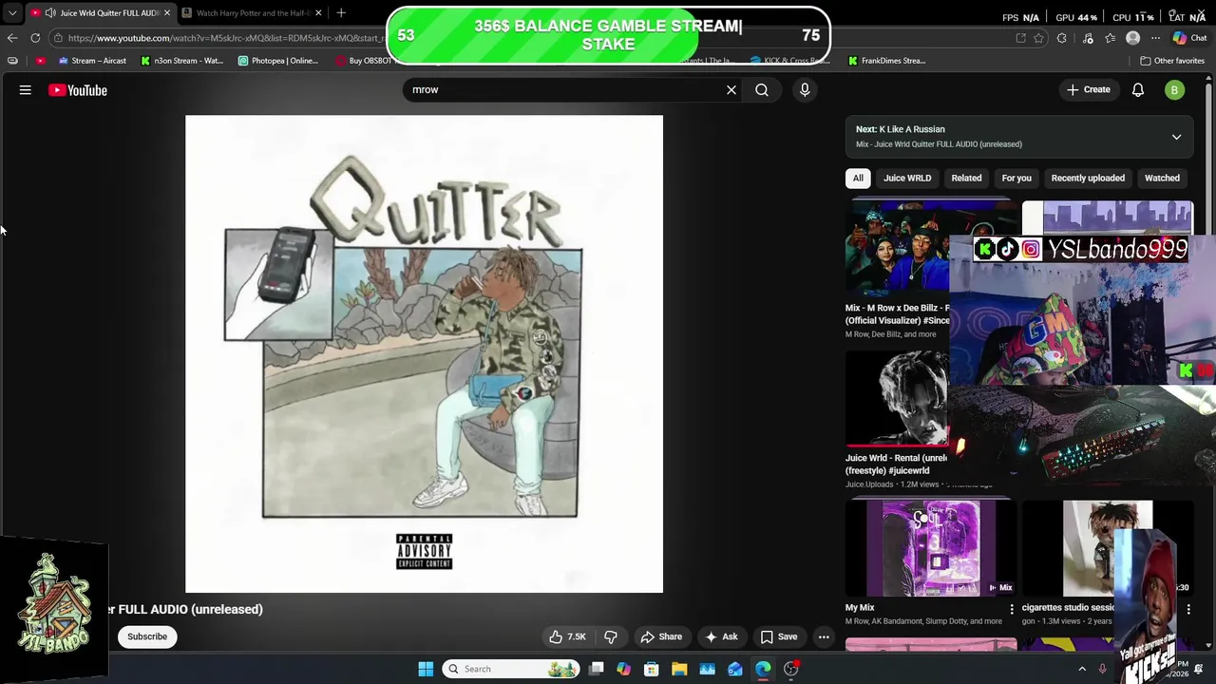Image resolution: width=1216 pixels, height=684 pixels.
Task: Launch Copilot from taskbar
Action: (x=623, y=669)
